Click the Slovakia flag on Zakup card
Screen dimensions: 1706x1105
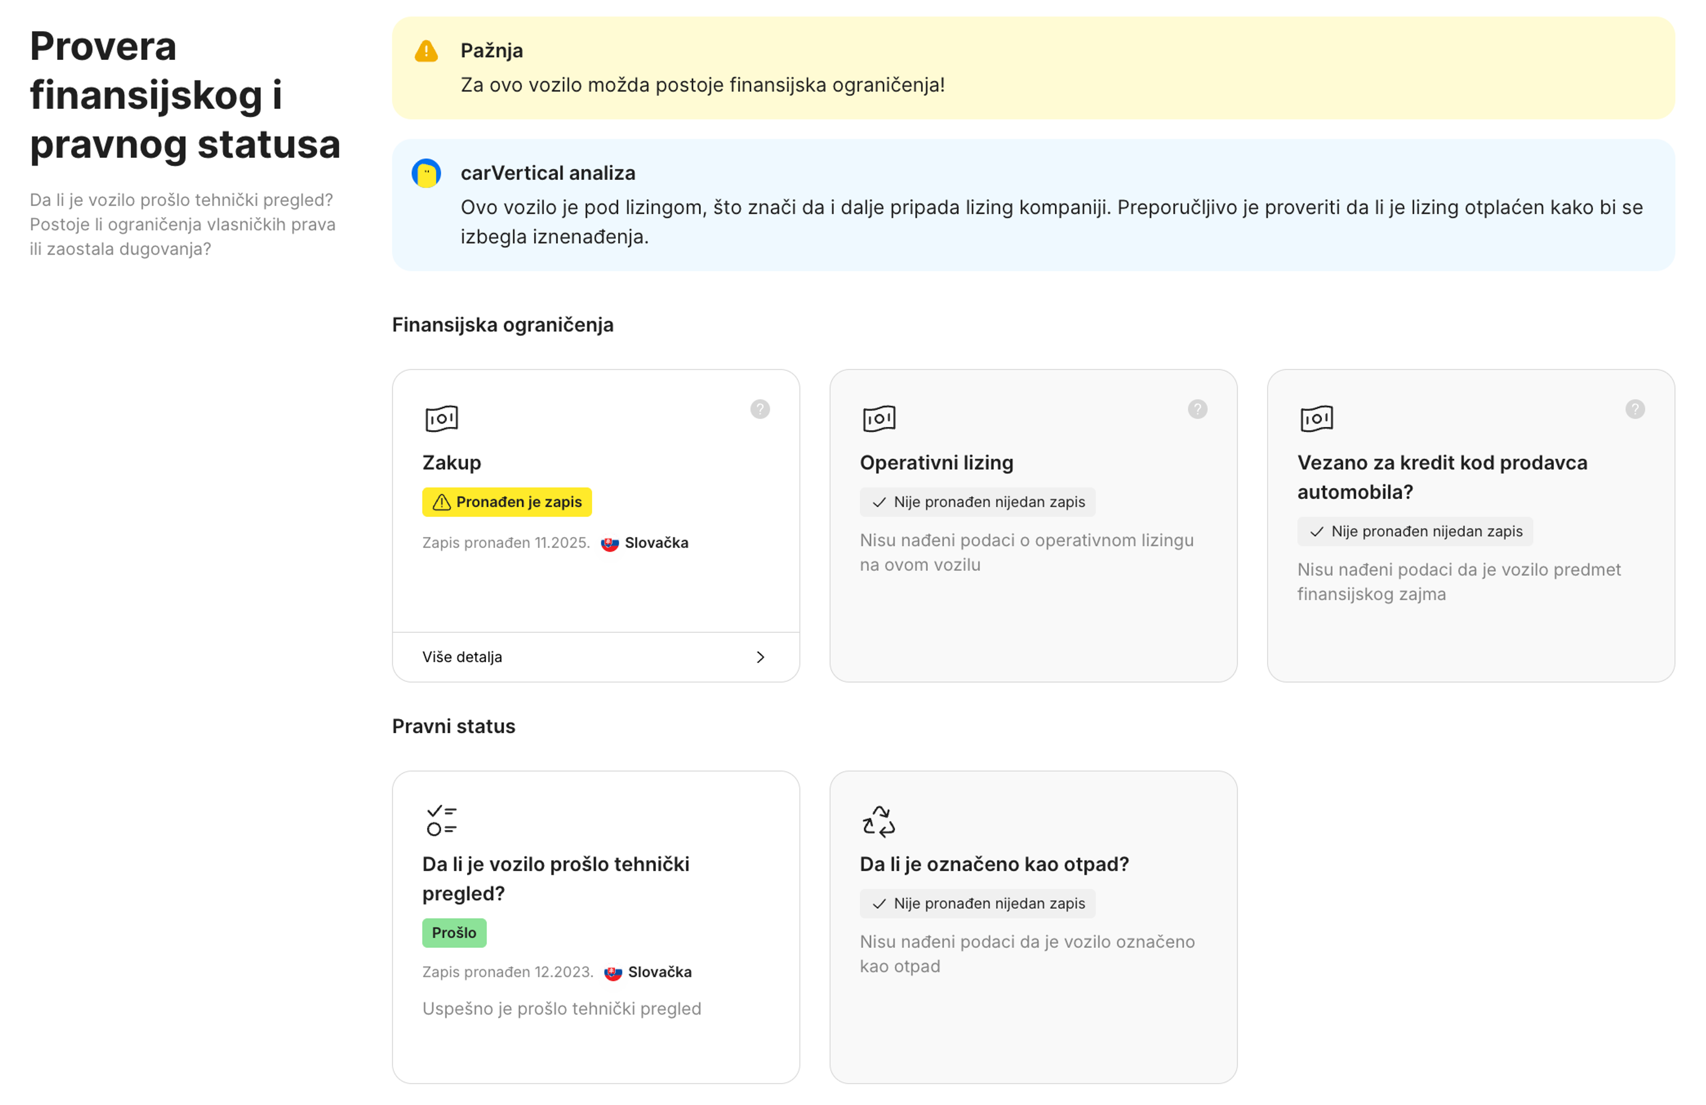pos(609,543)
